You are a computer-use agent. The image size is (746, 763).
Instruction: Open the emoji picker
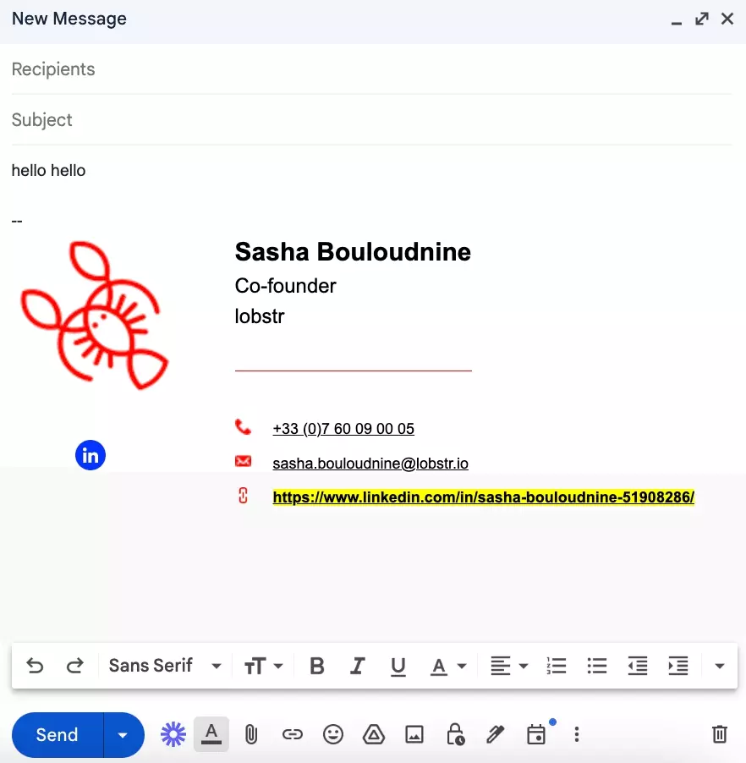(x=333, y=734)
